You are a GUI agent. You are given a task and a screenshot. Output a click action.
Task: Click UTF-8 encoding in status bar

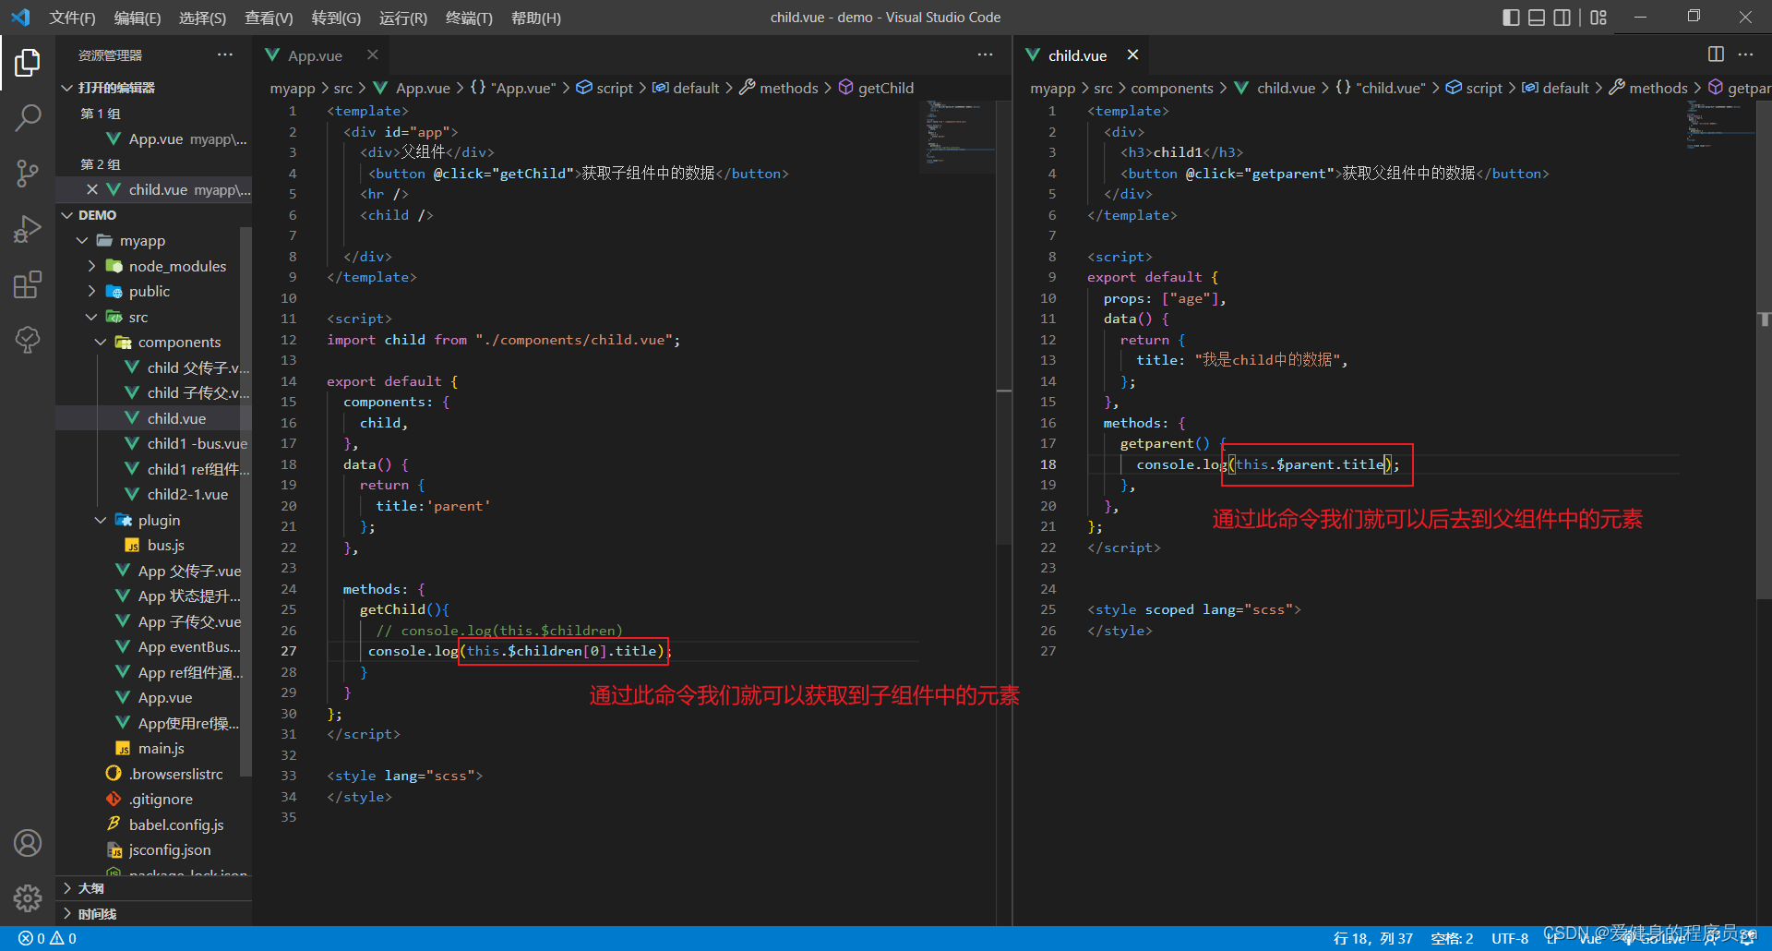(x=1510, y=938)
